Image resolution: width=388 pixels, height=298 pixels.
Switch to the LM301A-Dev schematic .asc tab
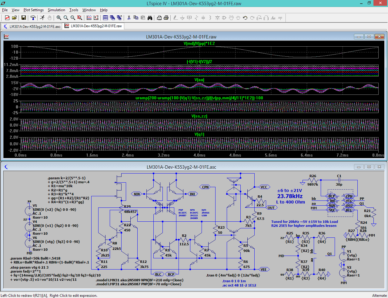32,26
